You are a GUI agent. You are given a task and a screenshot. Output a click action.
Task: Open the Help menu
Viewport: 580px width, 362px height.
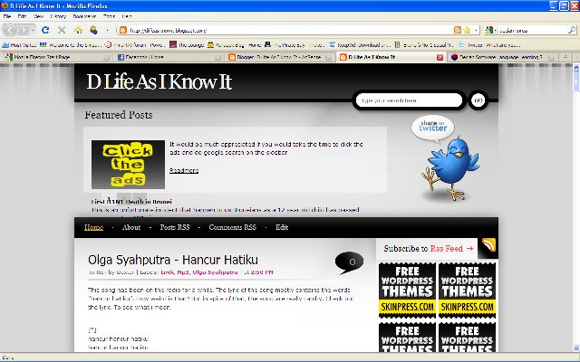(127, 16)
